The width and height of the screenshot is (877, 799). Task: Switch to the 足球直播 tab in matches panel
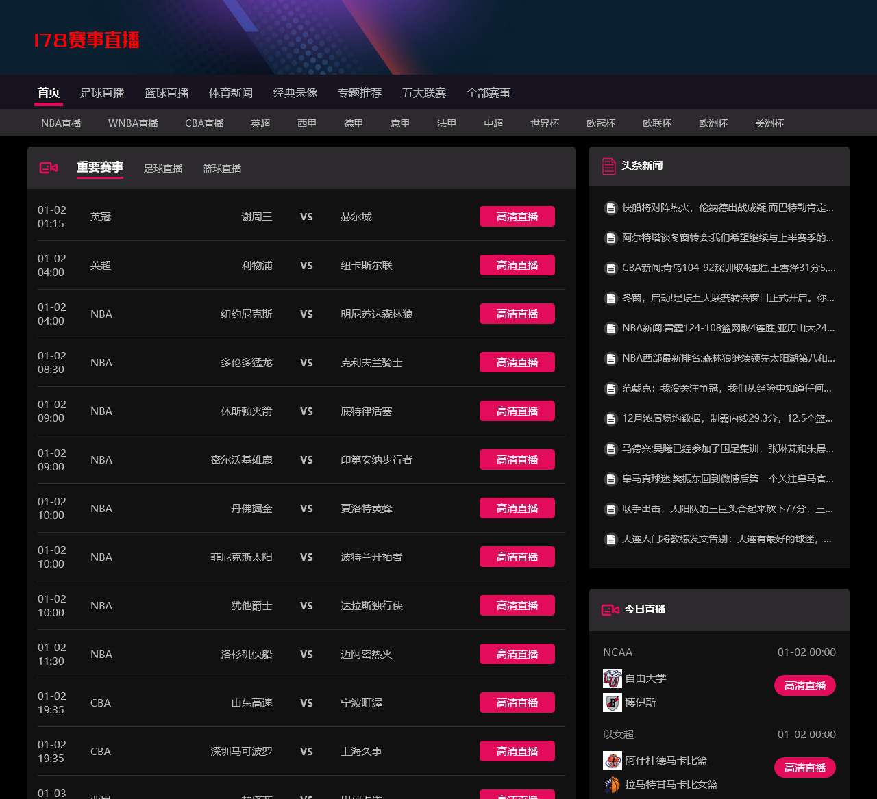(x=163, y=168)
